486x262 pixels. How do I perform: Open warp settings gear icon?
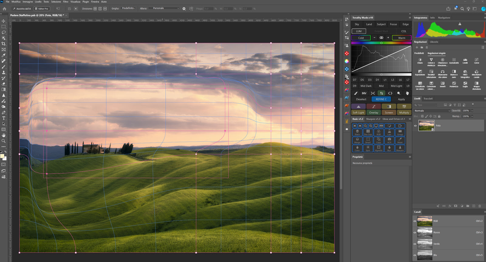tap(184, 9)
